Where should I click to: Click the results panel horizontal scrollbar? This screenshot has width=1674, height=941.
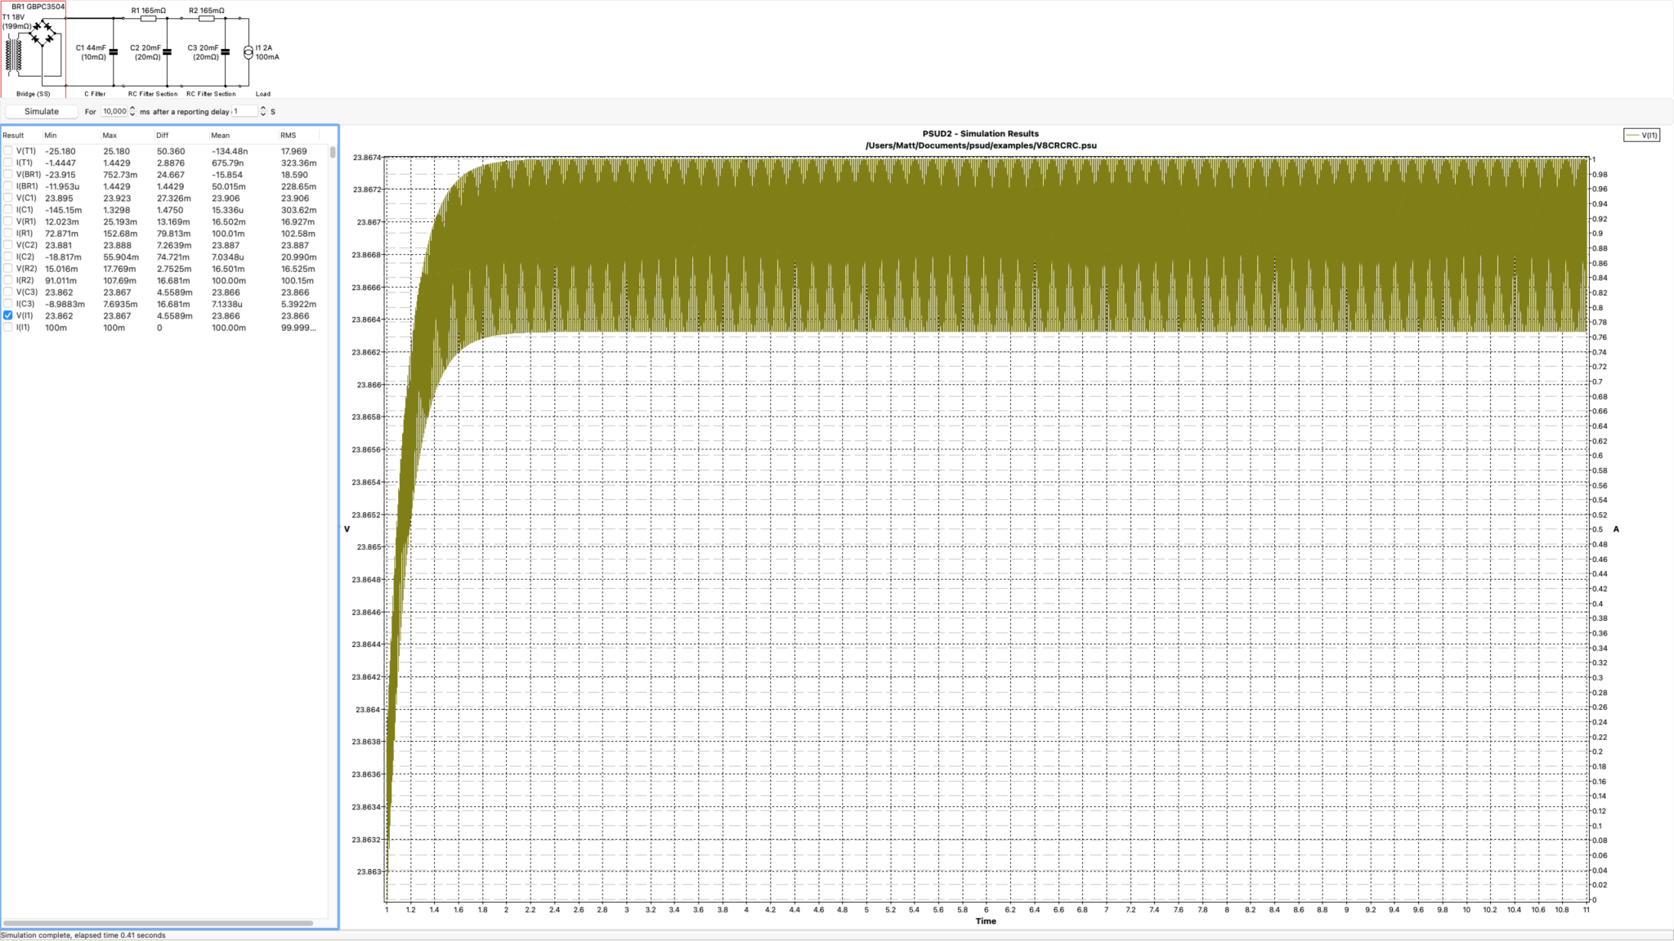159,923
